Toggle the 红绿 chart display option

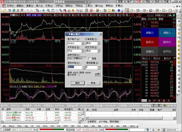pyautogui.click(x=34, y=15)
